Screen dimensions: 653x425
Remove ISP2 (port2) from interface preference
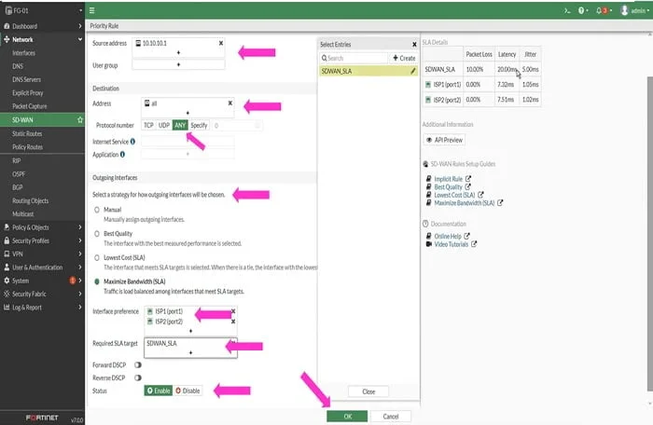[x=233, y=322]
